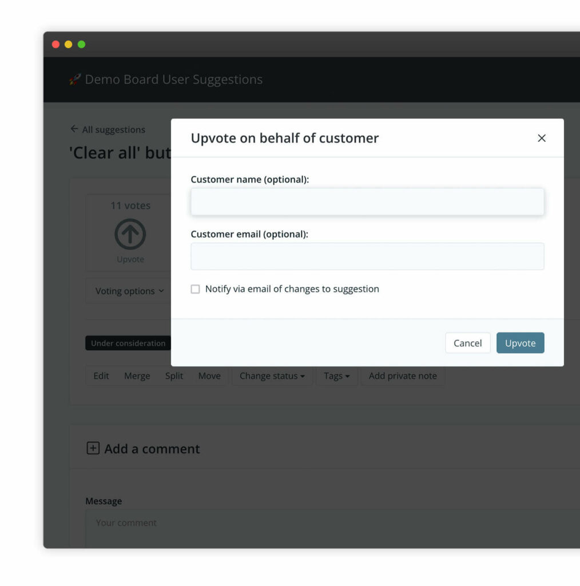Click the circular upvote arrow icon
580x586 pixels.
(130, 234)
